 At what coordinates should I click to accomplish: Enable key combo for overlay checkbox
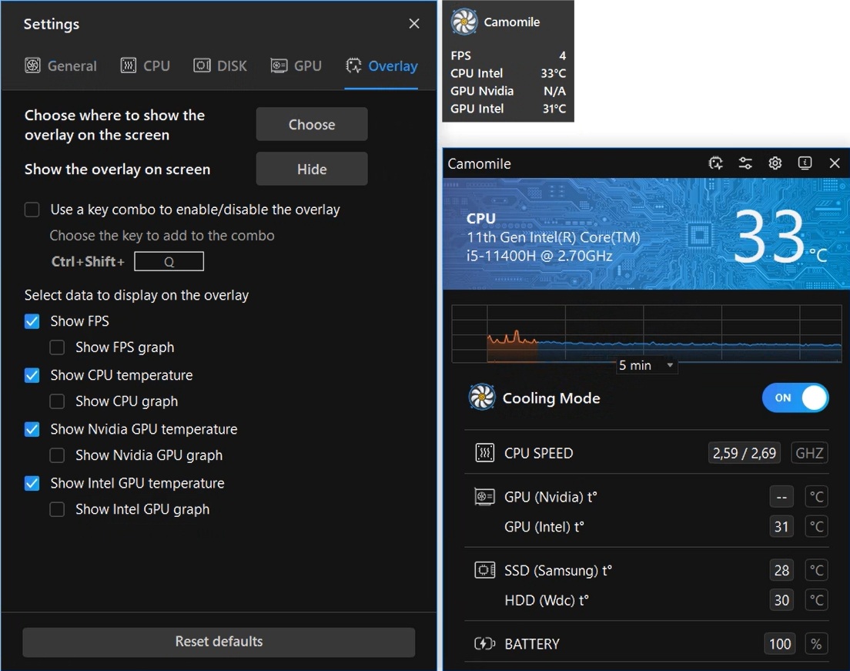pyautogui.click(x=32, y=210)
